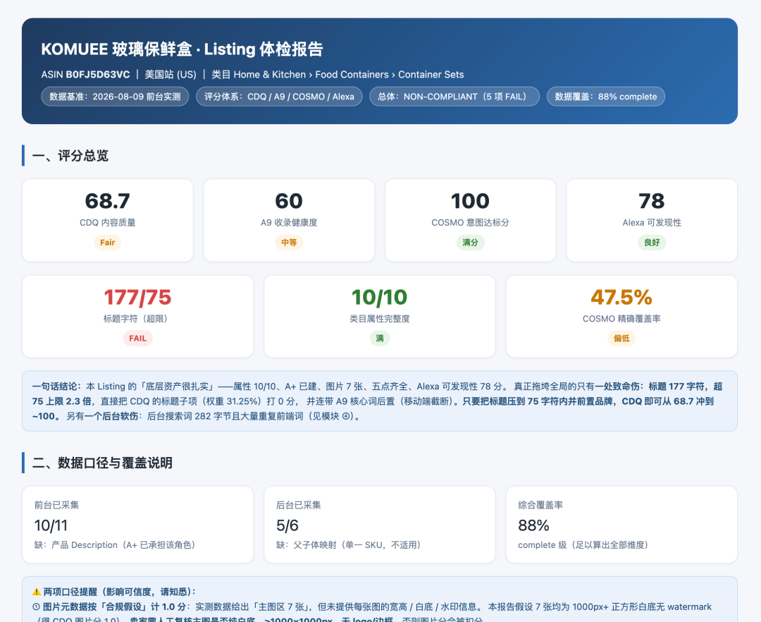Image resolution: width=761 pixels, height=622 pixels.
Task: Click the 满 badge under attribute completeness
Action: (x=380, y=339)
